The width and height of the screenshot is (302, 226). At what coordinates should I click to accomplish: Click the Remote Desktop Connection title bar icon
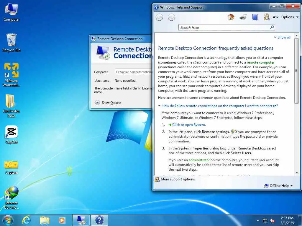click(93, 39)
